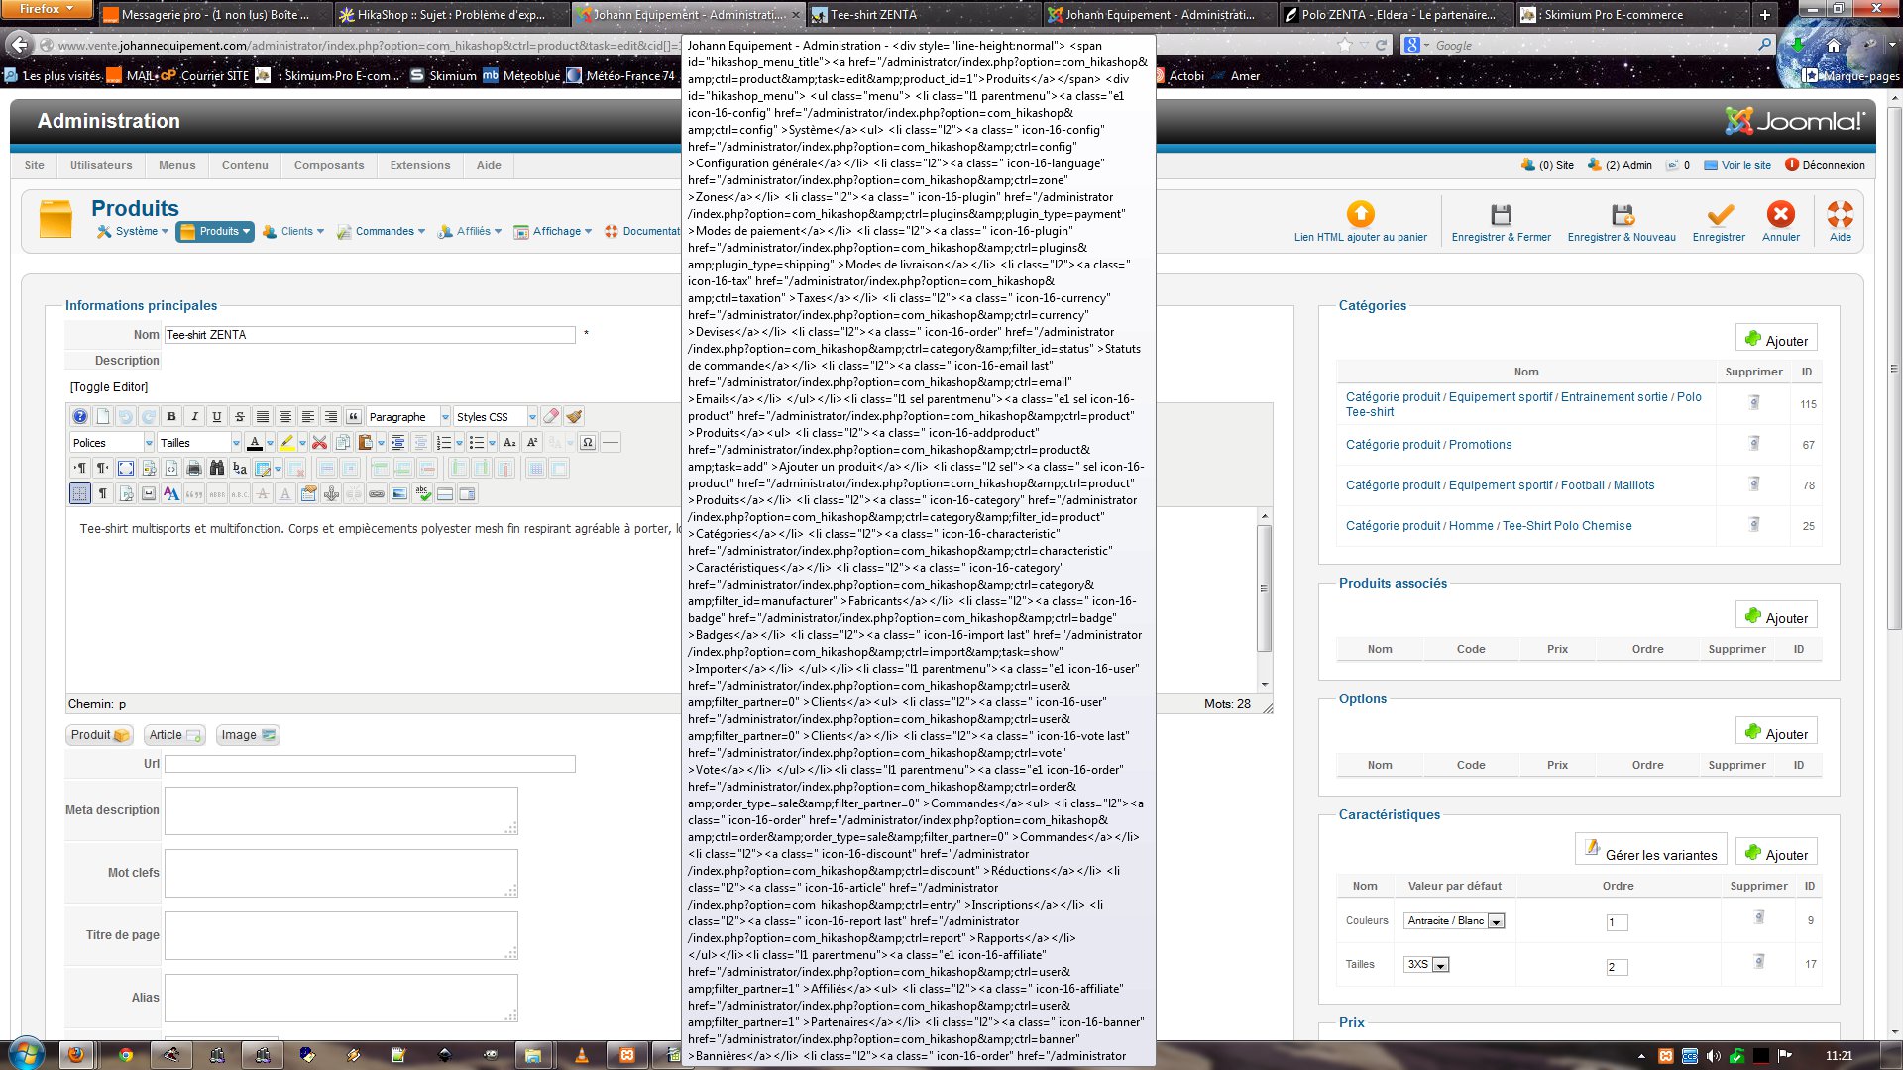Click Annuler cancel icon

1781,222
